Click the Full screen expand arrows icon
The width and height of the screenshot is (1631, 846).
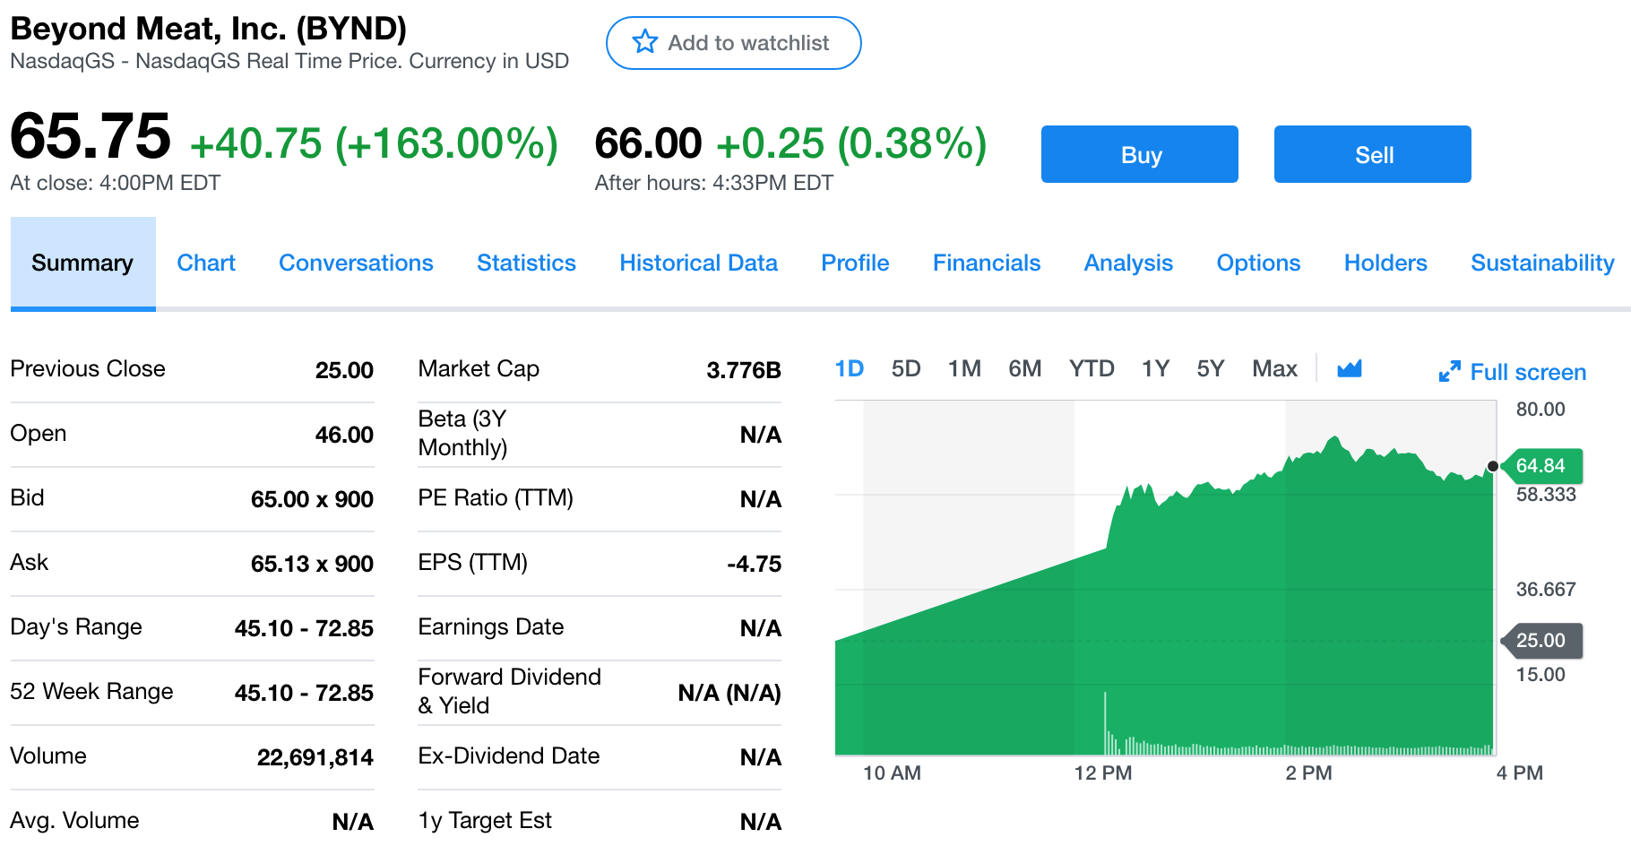[1449, 372]
